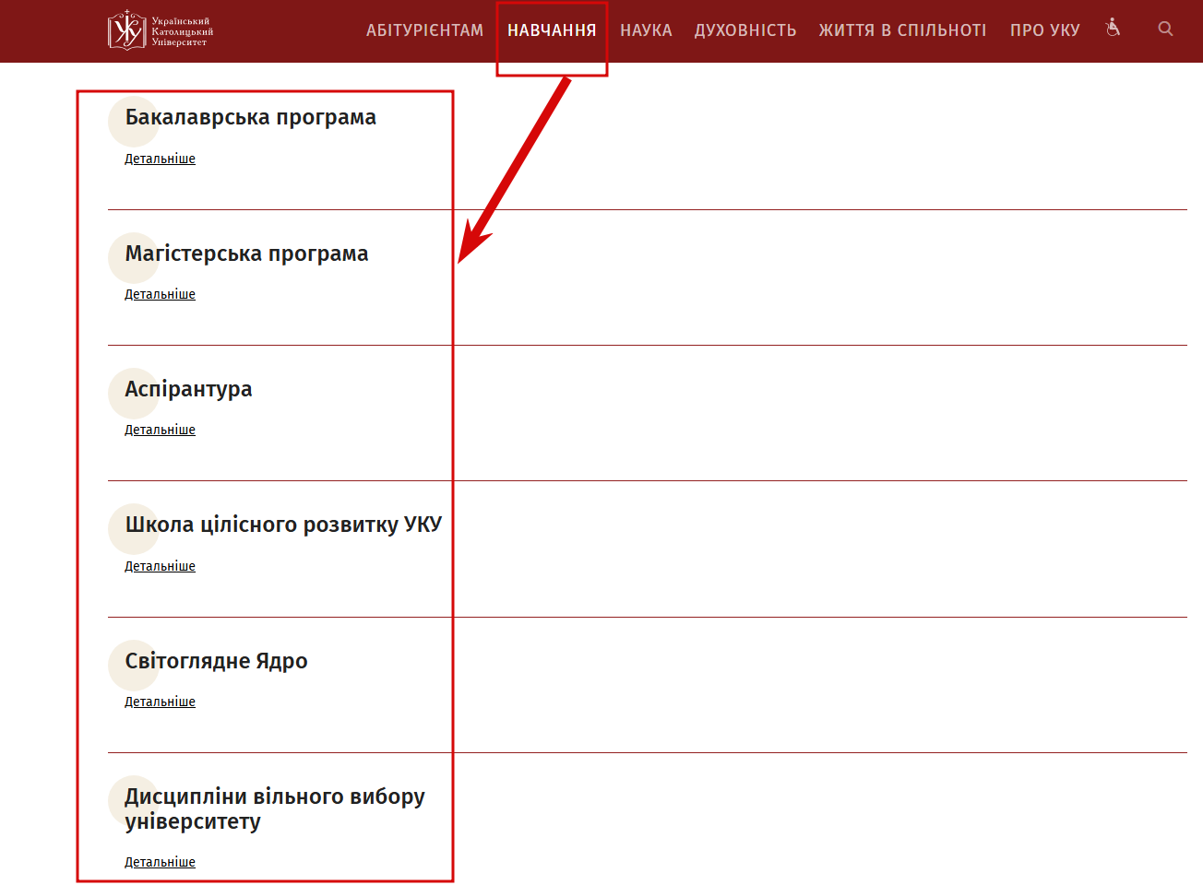The image size is (1203, 885).
Task: Open Детальніше under Бакалаврська програма
Action: (161, 159)
